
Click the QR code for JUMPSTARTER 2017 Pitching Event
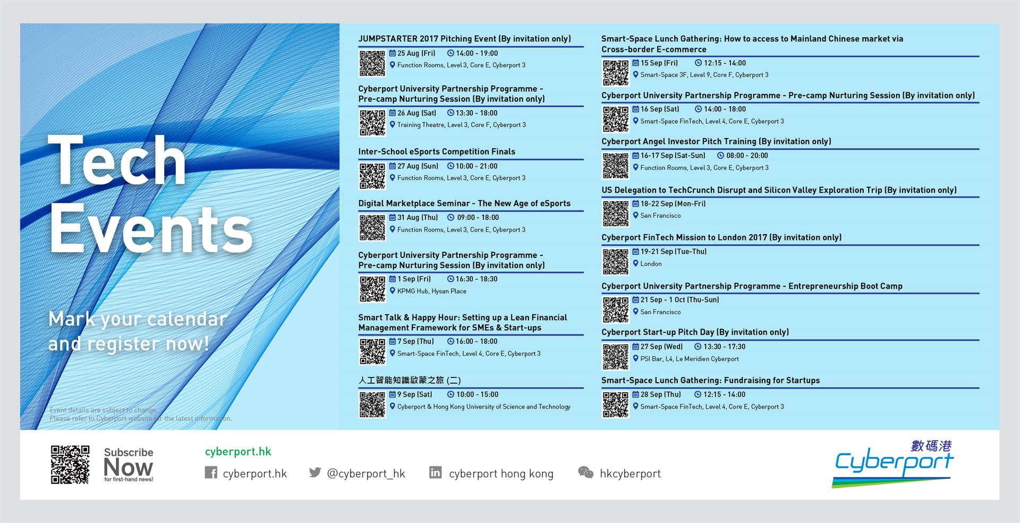click(372, 63)
